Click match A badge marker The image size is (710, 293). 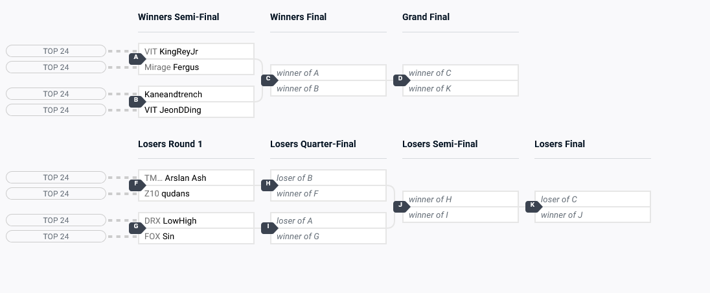pyautogui.click(x=136, y=58)
